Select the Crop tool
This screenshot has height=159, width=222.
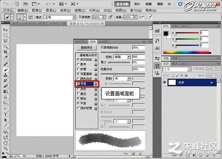(5, 52)
